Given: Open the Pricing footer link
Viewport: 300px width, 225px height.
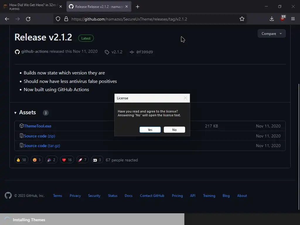Looking at the screenshot, I should pyautogui.click(x=177, y=196).
